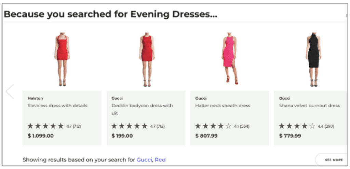Click star rating of the Decklin dress
This screenshot has width=350, height=169.
click(130, 126)
